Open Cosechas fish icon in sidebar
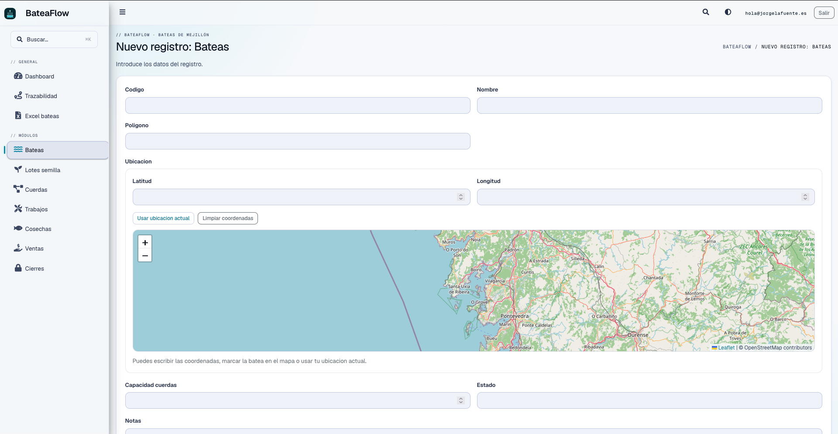Viewport: 838px width, 434px height. pyautogui.click(x=18, y=228)
